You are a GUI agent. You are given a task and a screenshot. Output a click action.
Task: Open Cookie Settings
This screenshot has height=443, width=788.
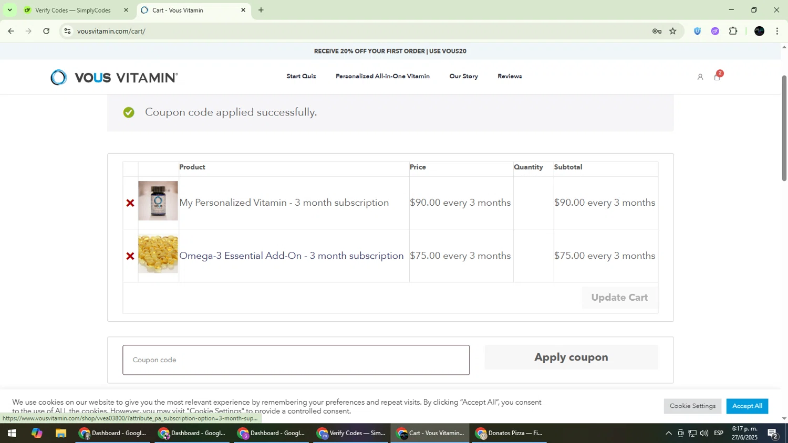click(692, 406)
